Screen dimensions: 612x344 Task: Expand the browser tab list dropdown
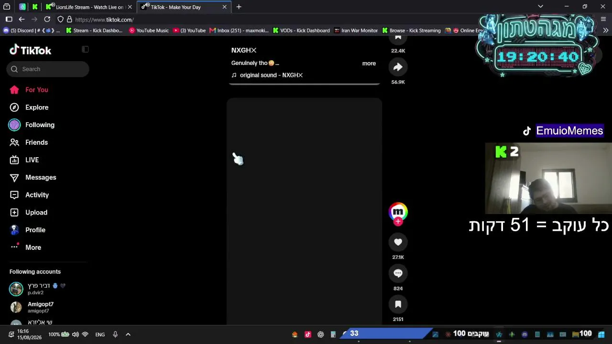pyautogui.click(x=540, y=7)
